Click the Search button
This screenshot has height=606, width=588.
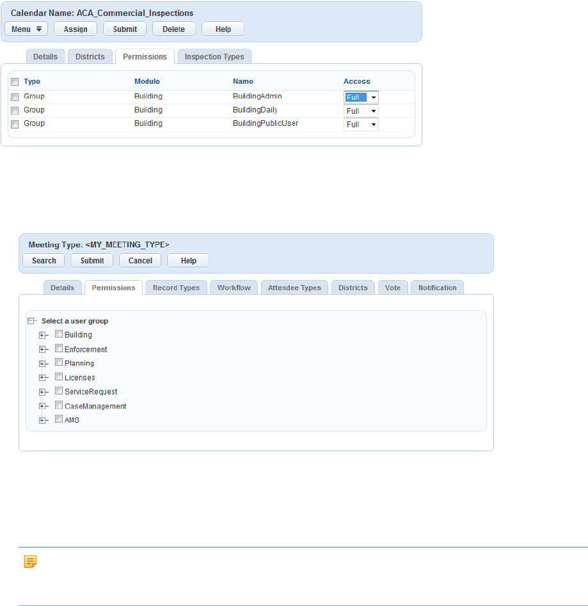tap(44, 260)
